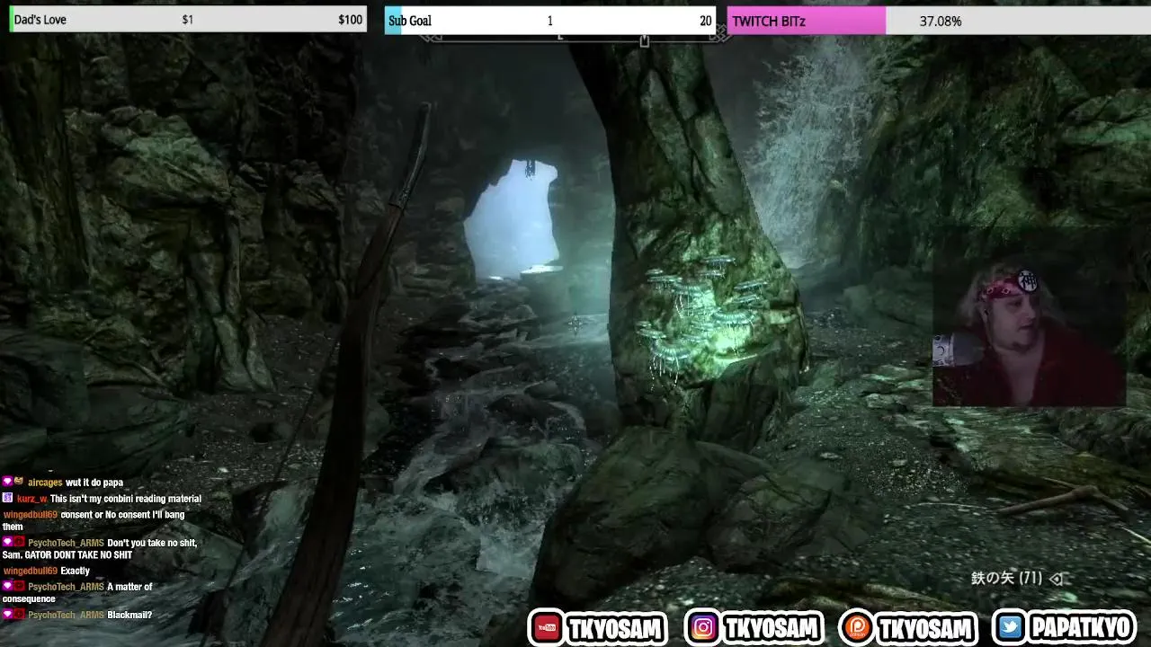The width and height of the screenshot is (1151, 647).
Task: Click the badge icon before kurz_w
Action: pyautogui.click(x=7, y=498)
